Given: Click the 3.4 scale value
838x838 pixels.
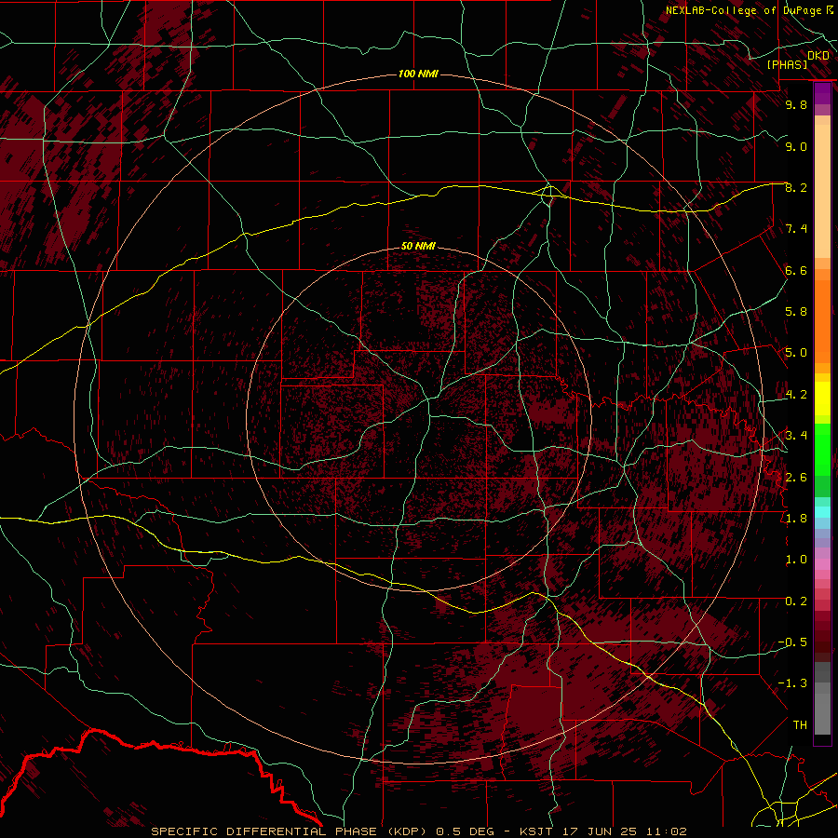Looking at the screenshot, I should pyautogui.click(x=796, y=436).
